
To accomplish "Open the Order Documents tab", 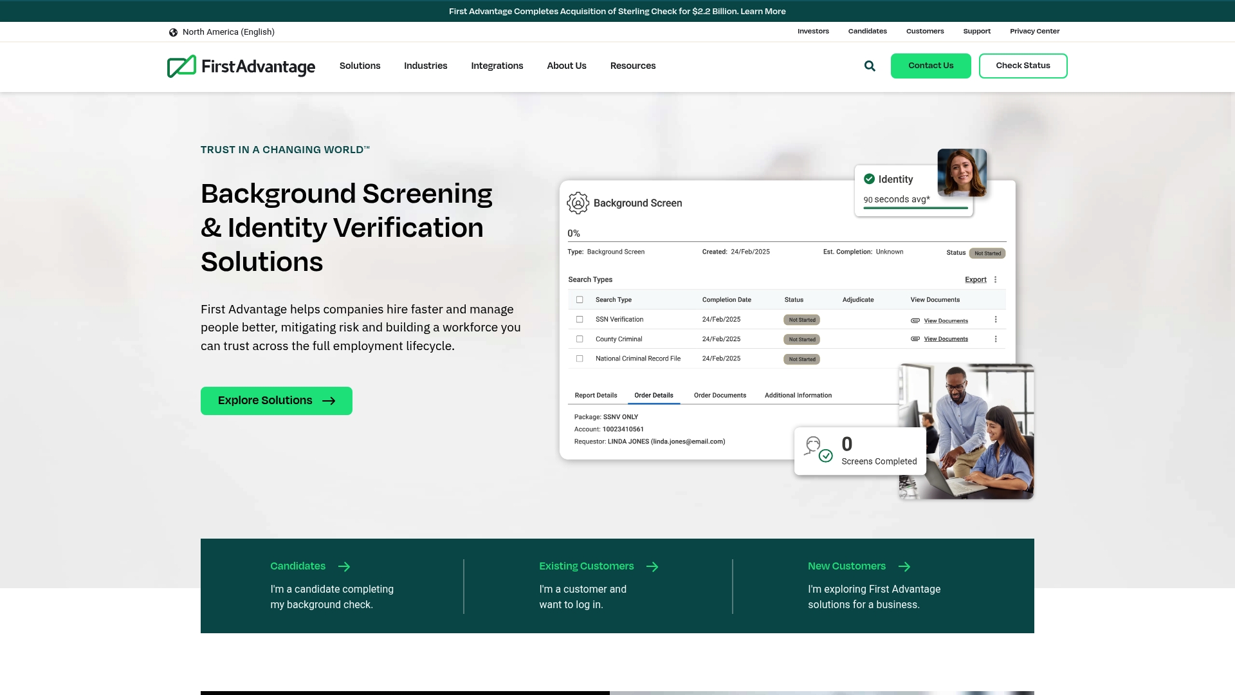I will click(720, 395).
